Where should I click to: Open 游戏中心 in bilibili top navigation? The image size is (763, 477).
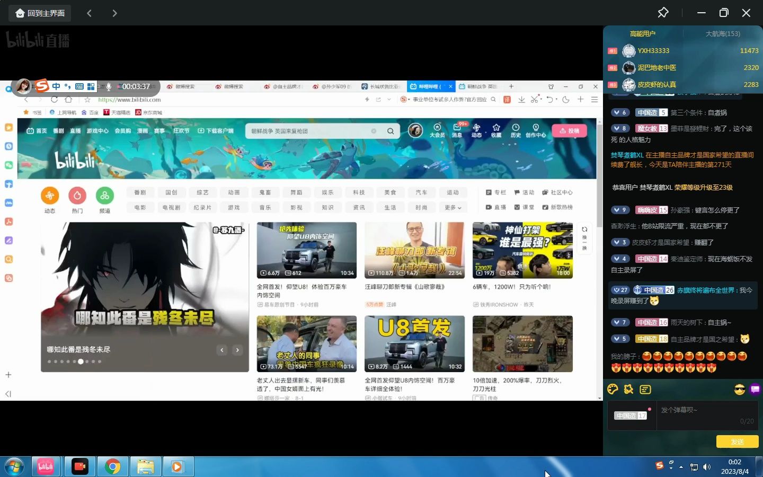click(x=97, y=131)
